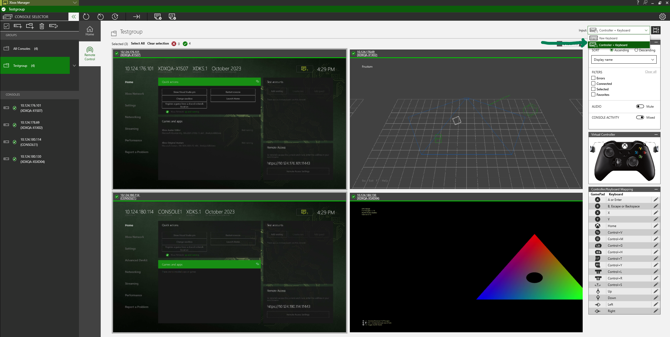
Task: Select console 10.124.180.130 in console list
Action: (x=39, y=159)
